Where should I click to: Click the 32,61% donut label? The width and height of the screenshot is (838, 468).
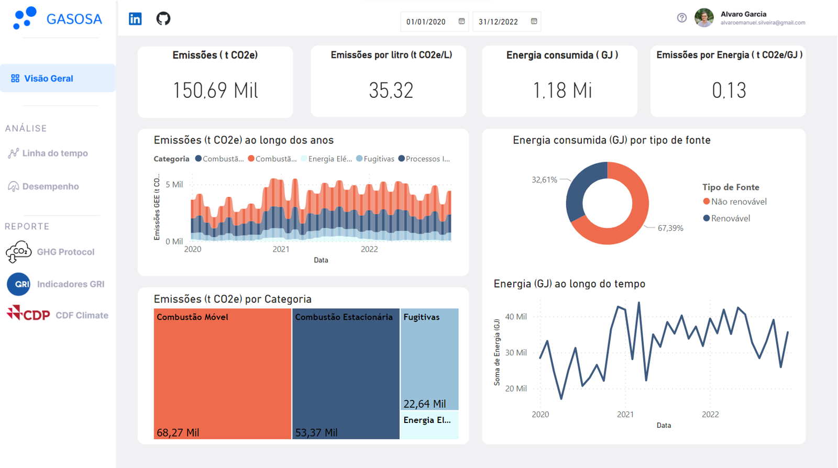point(544,180)
